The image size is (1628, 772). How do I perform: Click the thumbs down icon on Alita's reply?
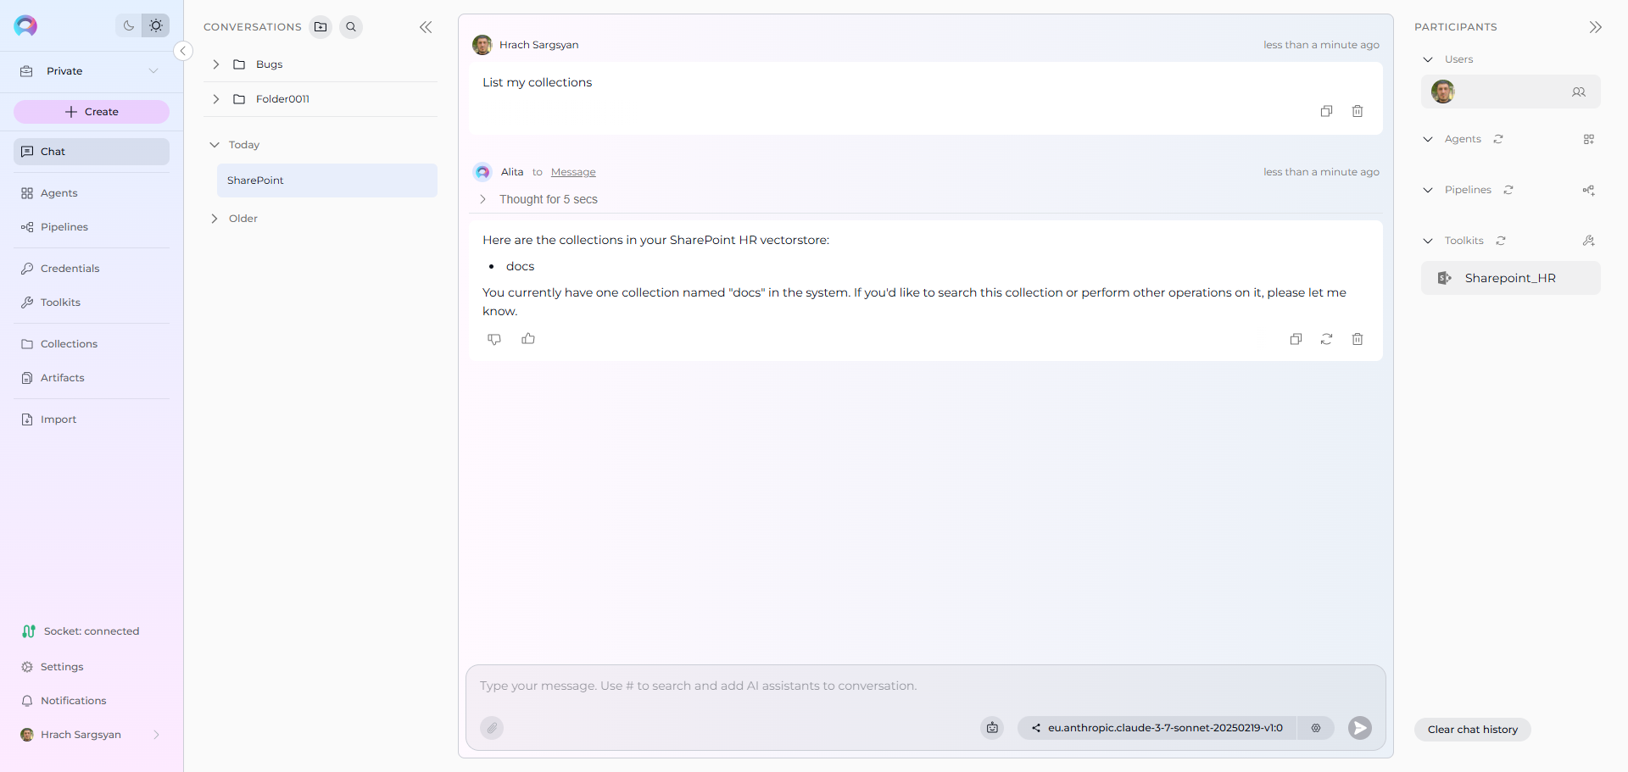[x=494, y=339]
